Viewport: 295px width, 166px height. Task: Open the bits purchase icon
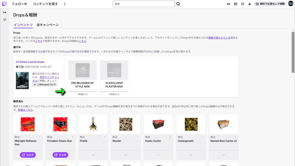coord(250,4)
